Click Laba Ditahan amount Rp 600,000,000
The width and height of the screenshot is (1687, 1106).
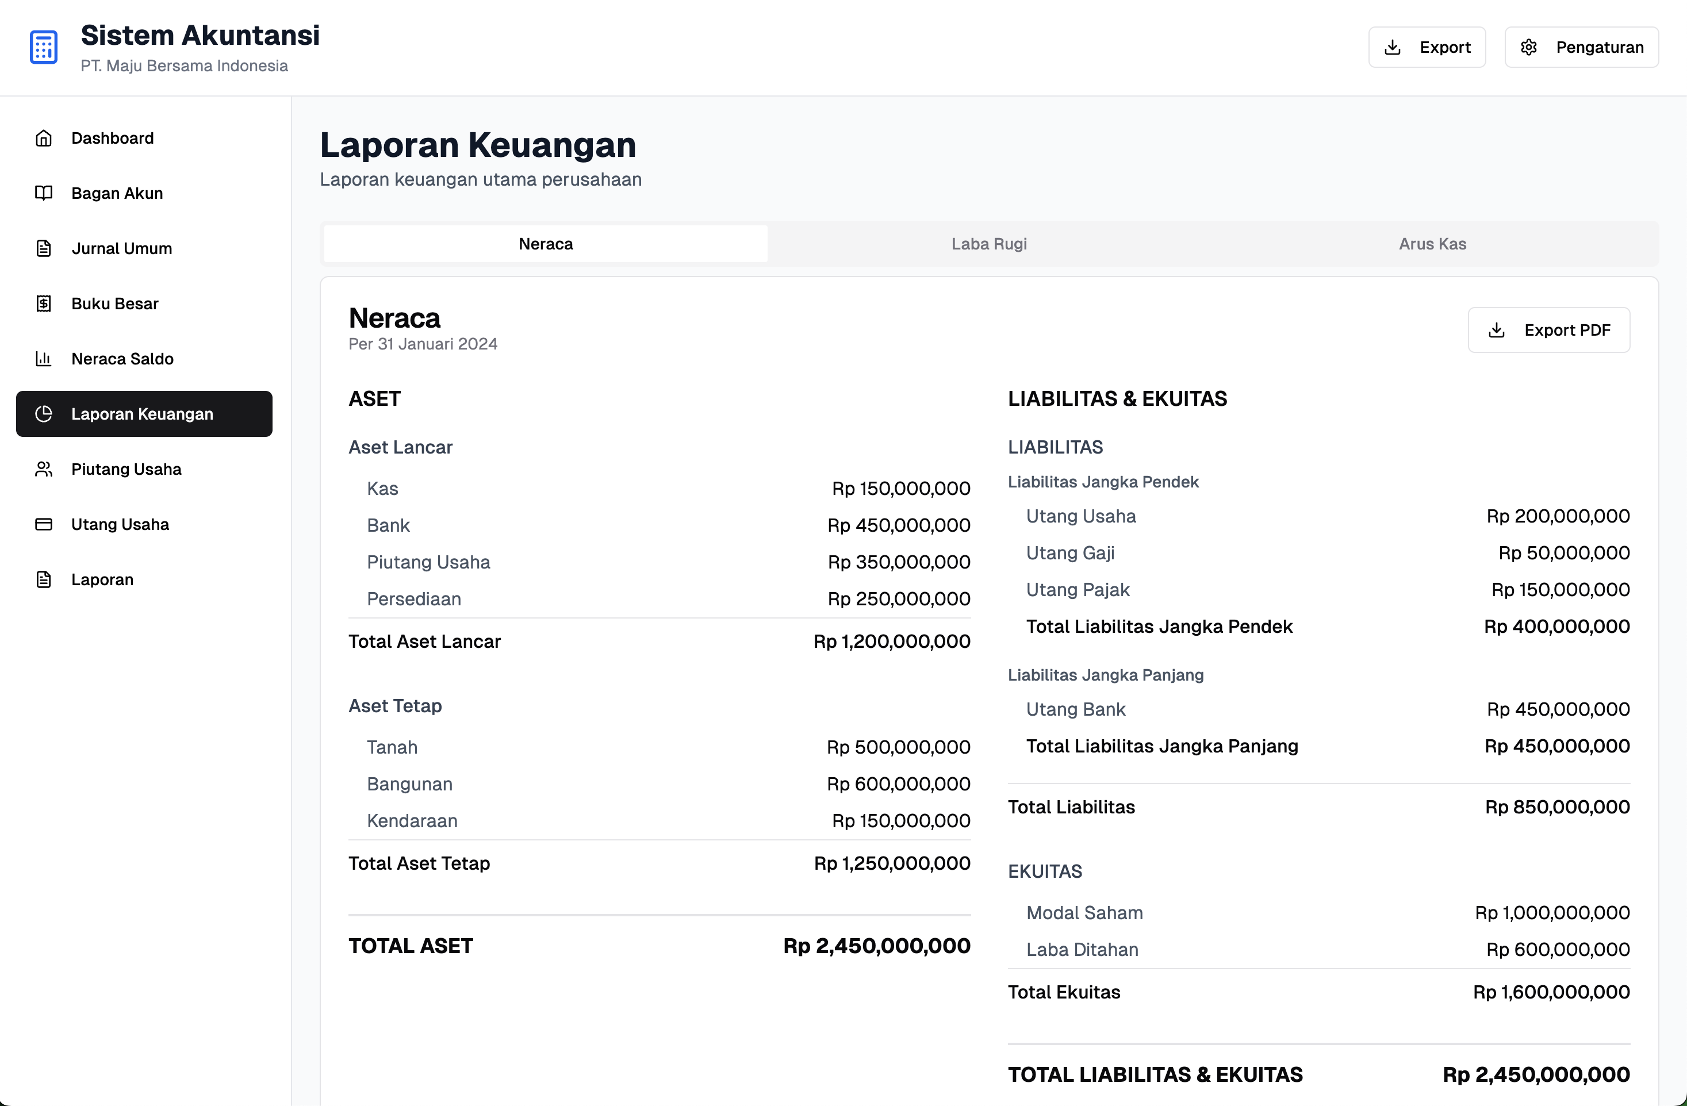[x=1558, y=950]
